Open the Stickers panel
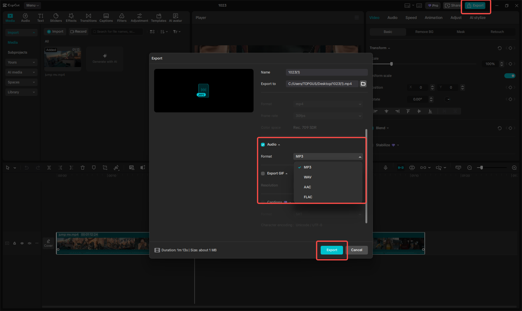 click(x=56, y=17)
